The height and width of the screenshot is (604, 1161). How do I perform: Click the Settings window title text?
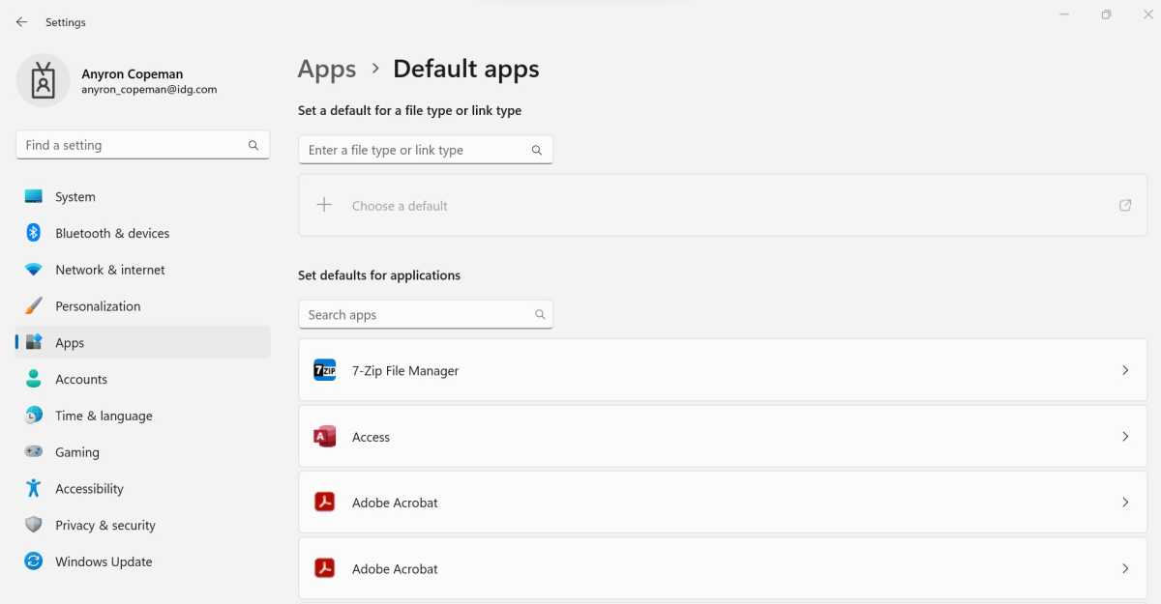tap(66, 22)
